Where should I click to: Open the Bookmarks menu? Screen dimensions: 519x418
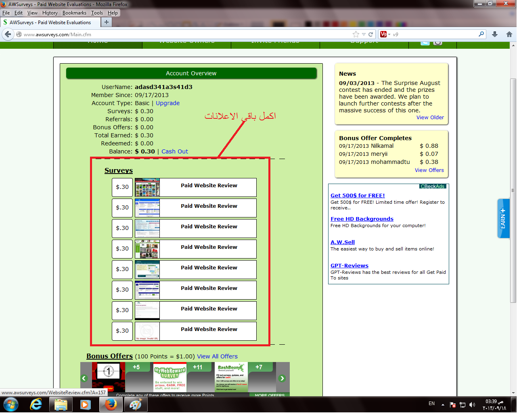click(x=74, y=13)
